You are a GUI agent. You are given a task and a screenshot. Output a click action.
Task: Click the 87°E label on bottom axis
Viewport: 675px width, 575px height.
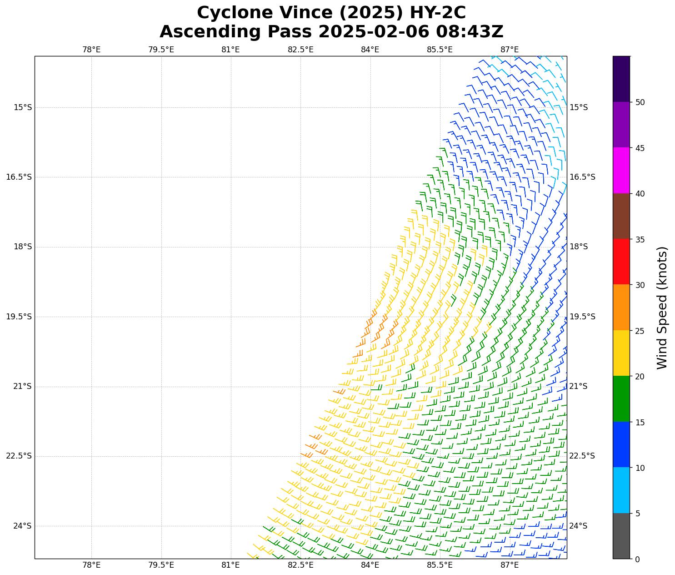[x=510, y=565]
